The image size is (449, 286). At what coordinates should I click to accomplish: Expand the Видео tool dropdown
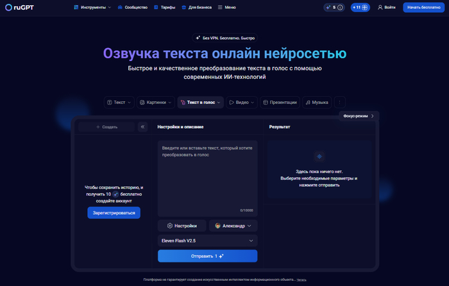click(242, 102)
